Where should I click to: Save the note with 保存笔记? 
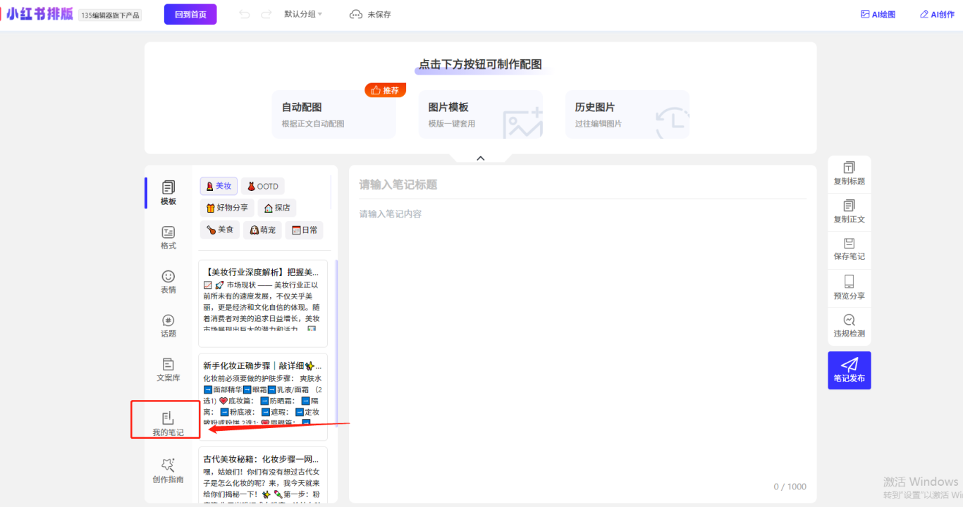point(849,249)
